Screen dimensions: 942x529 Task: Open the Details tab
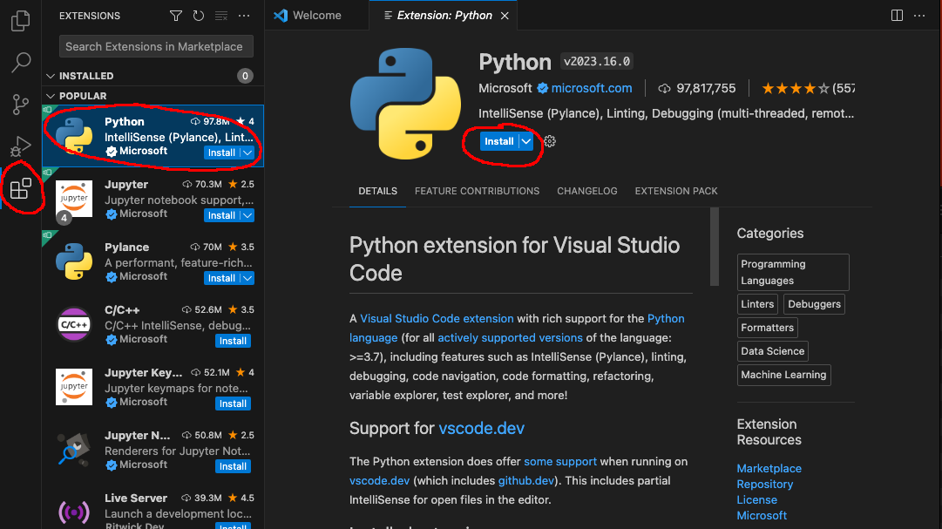378,191
